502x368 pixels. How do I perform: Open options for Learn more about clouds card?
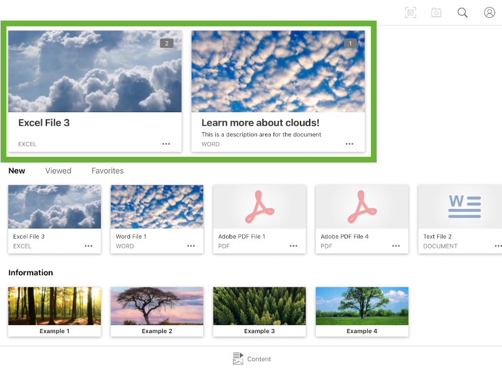click(x=349, y=144)
